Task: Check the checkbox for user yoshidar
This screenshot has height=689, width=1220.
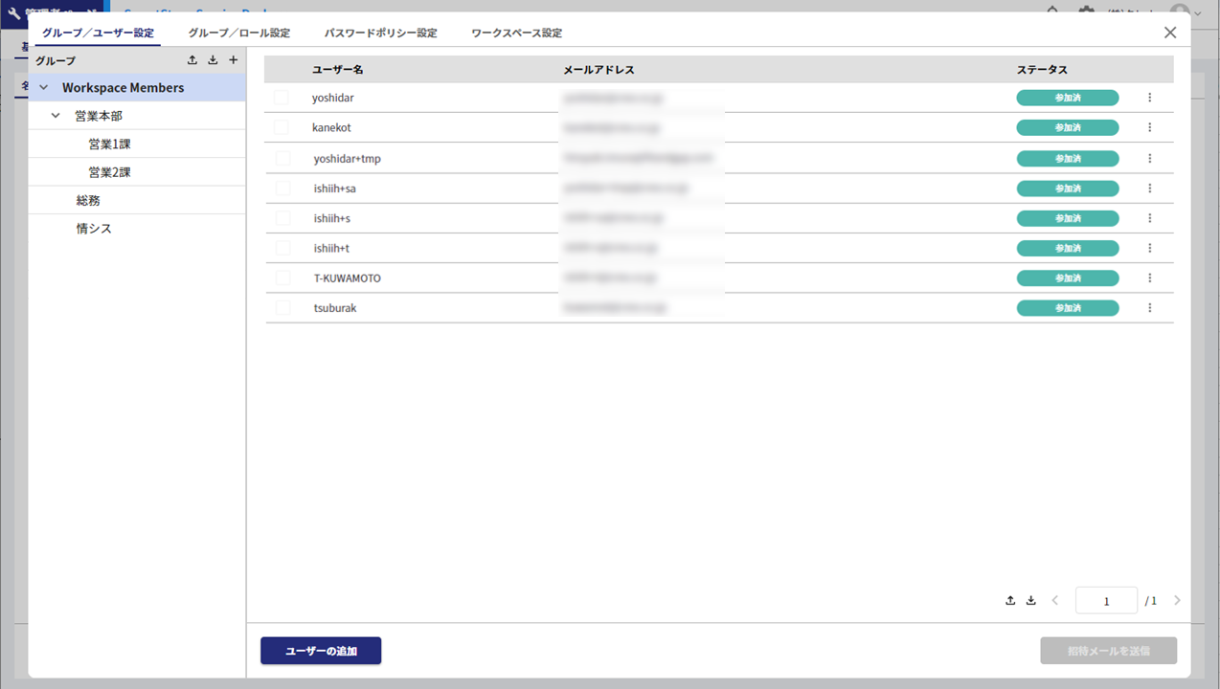Action: coord(282,98)
